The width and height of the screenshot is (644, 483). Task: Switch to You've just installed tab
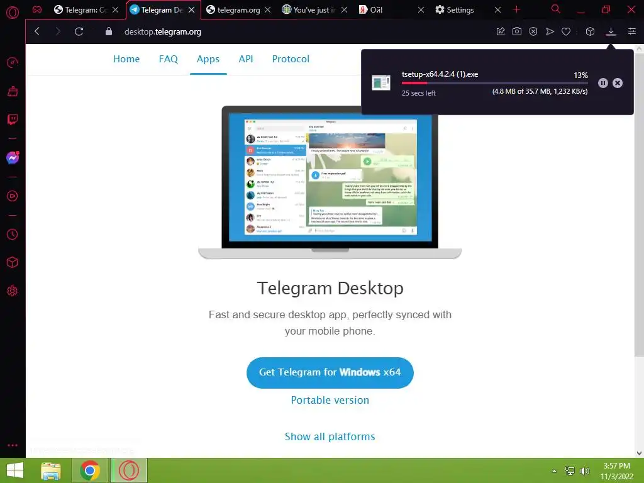click(314, 10)
